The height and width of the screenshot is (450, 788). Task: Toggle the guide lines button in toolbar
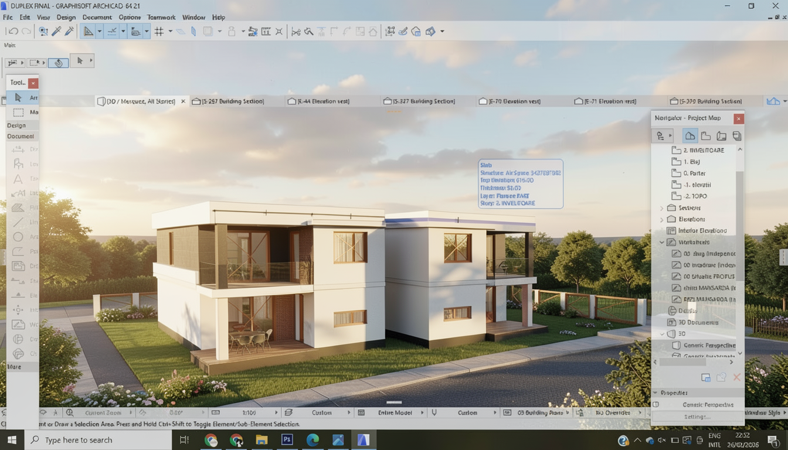click(111, 32)
